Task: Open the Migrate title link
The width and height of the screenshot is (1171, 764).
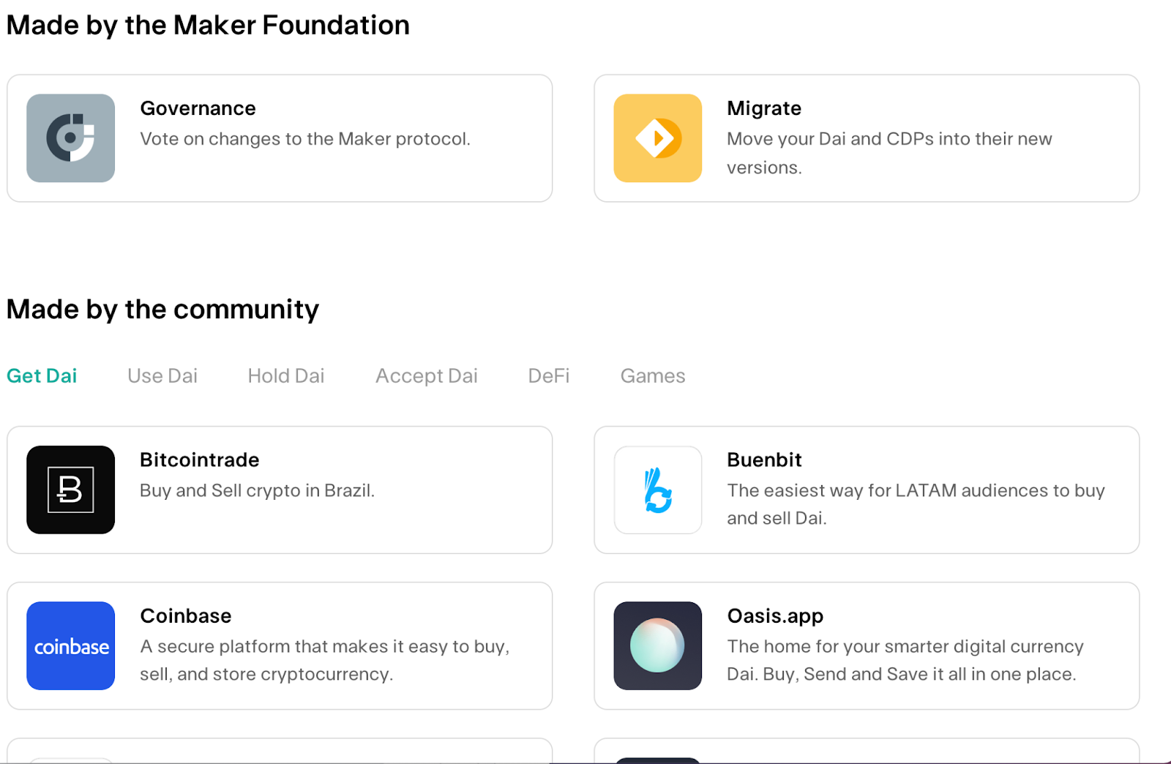Action: 764,108
